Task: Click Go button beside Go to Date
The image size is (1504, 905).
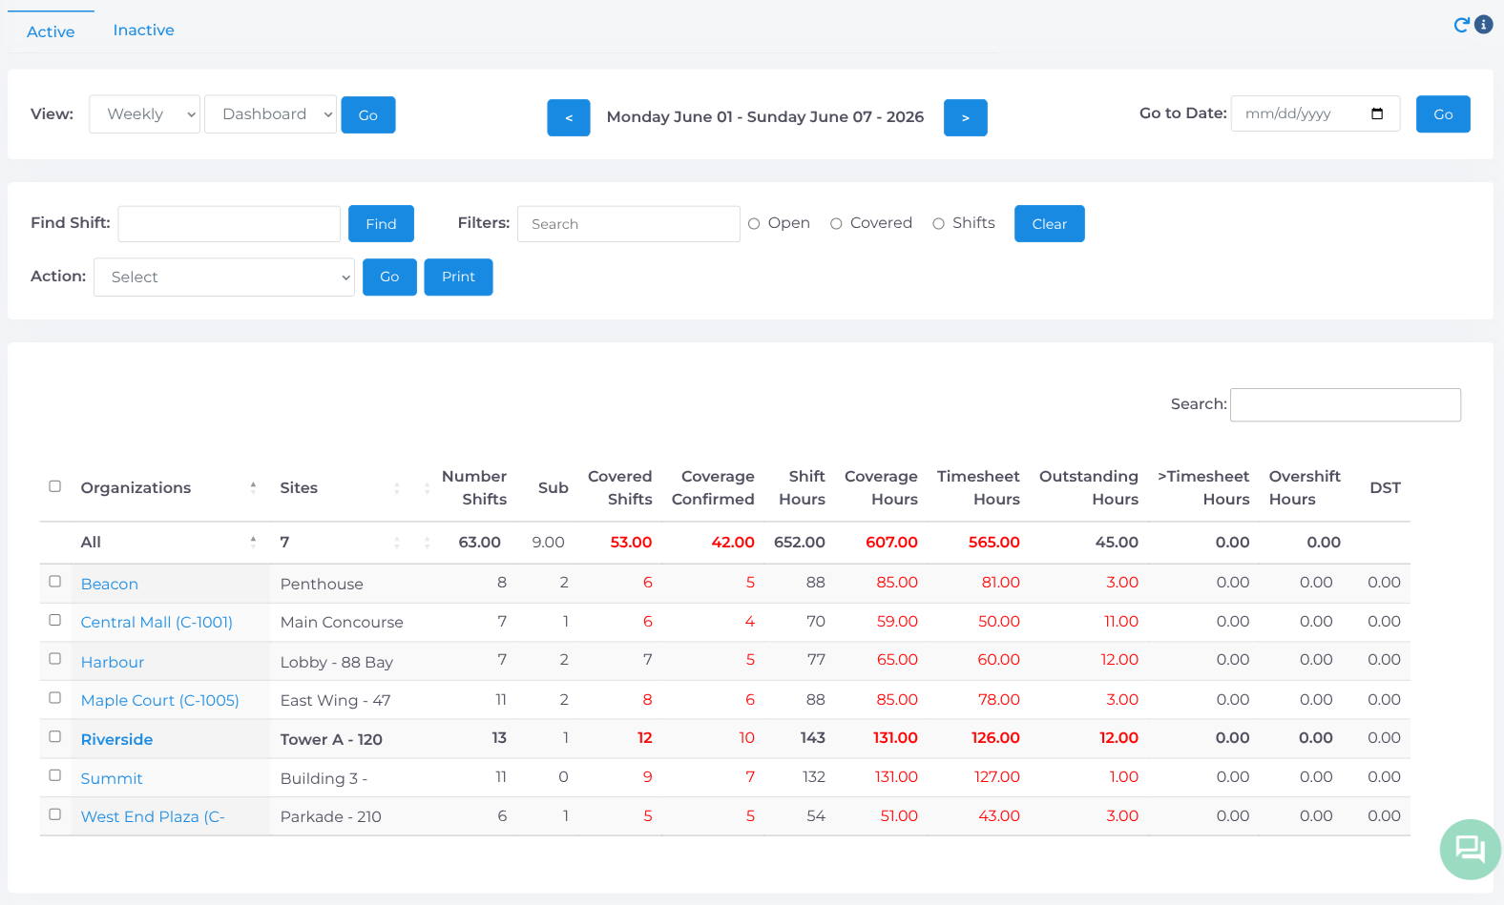Action: pyautogui.click(x=1443, y=113)
